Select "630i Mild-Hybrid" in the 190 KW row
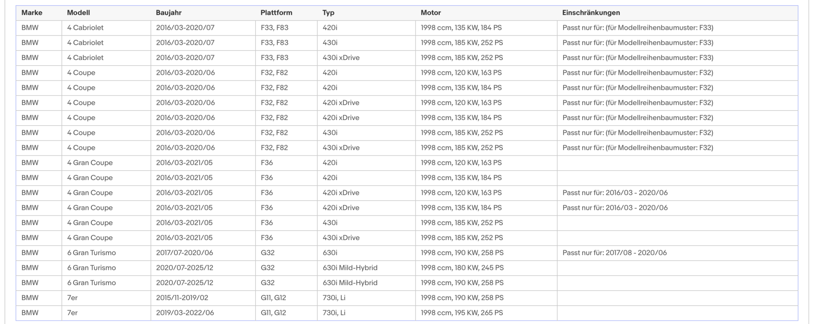Image resolution: width=814 pixels, height=324 pixels. point(350,283)
